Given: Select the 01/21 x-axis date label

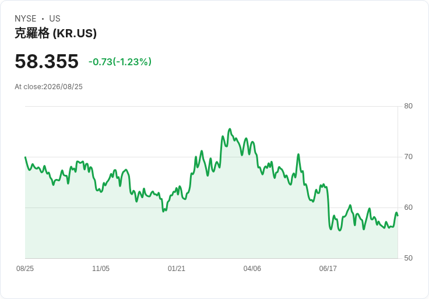Looking at the screenshot, I should (x=177, y=268).
